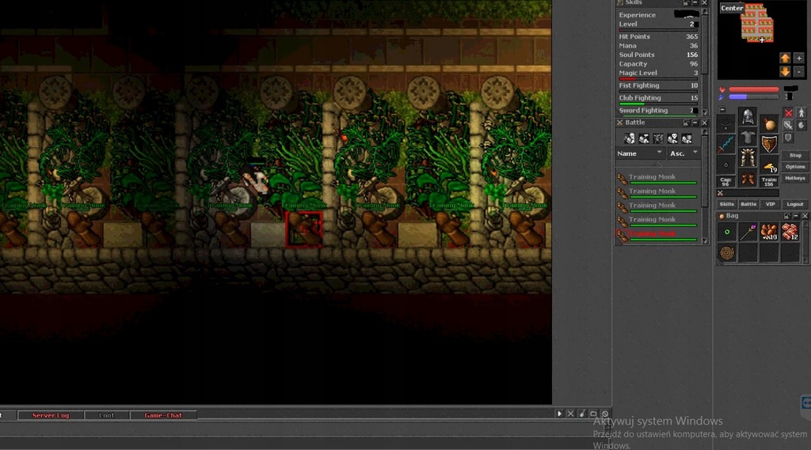Click the next channel arrow in chat bar
Image resolution: width=811 pixels, height=450 pixels.
[x=559, y=414]
